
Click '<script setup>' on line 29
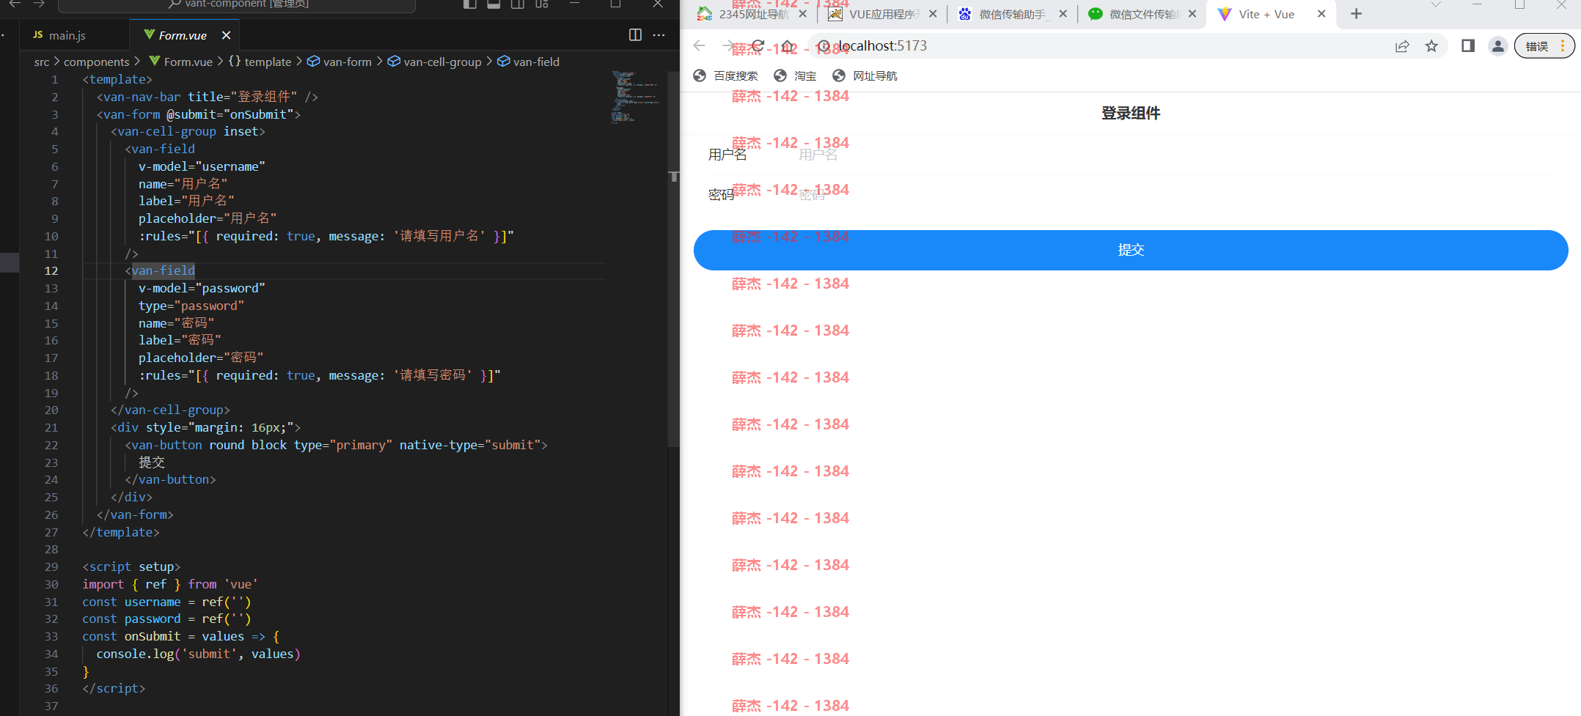pos(131,566)
